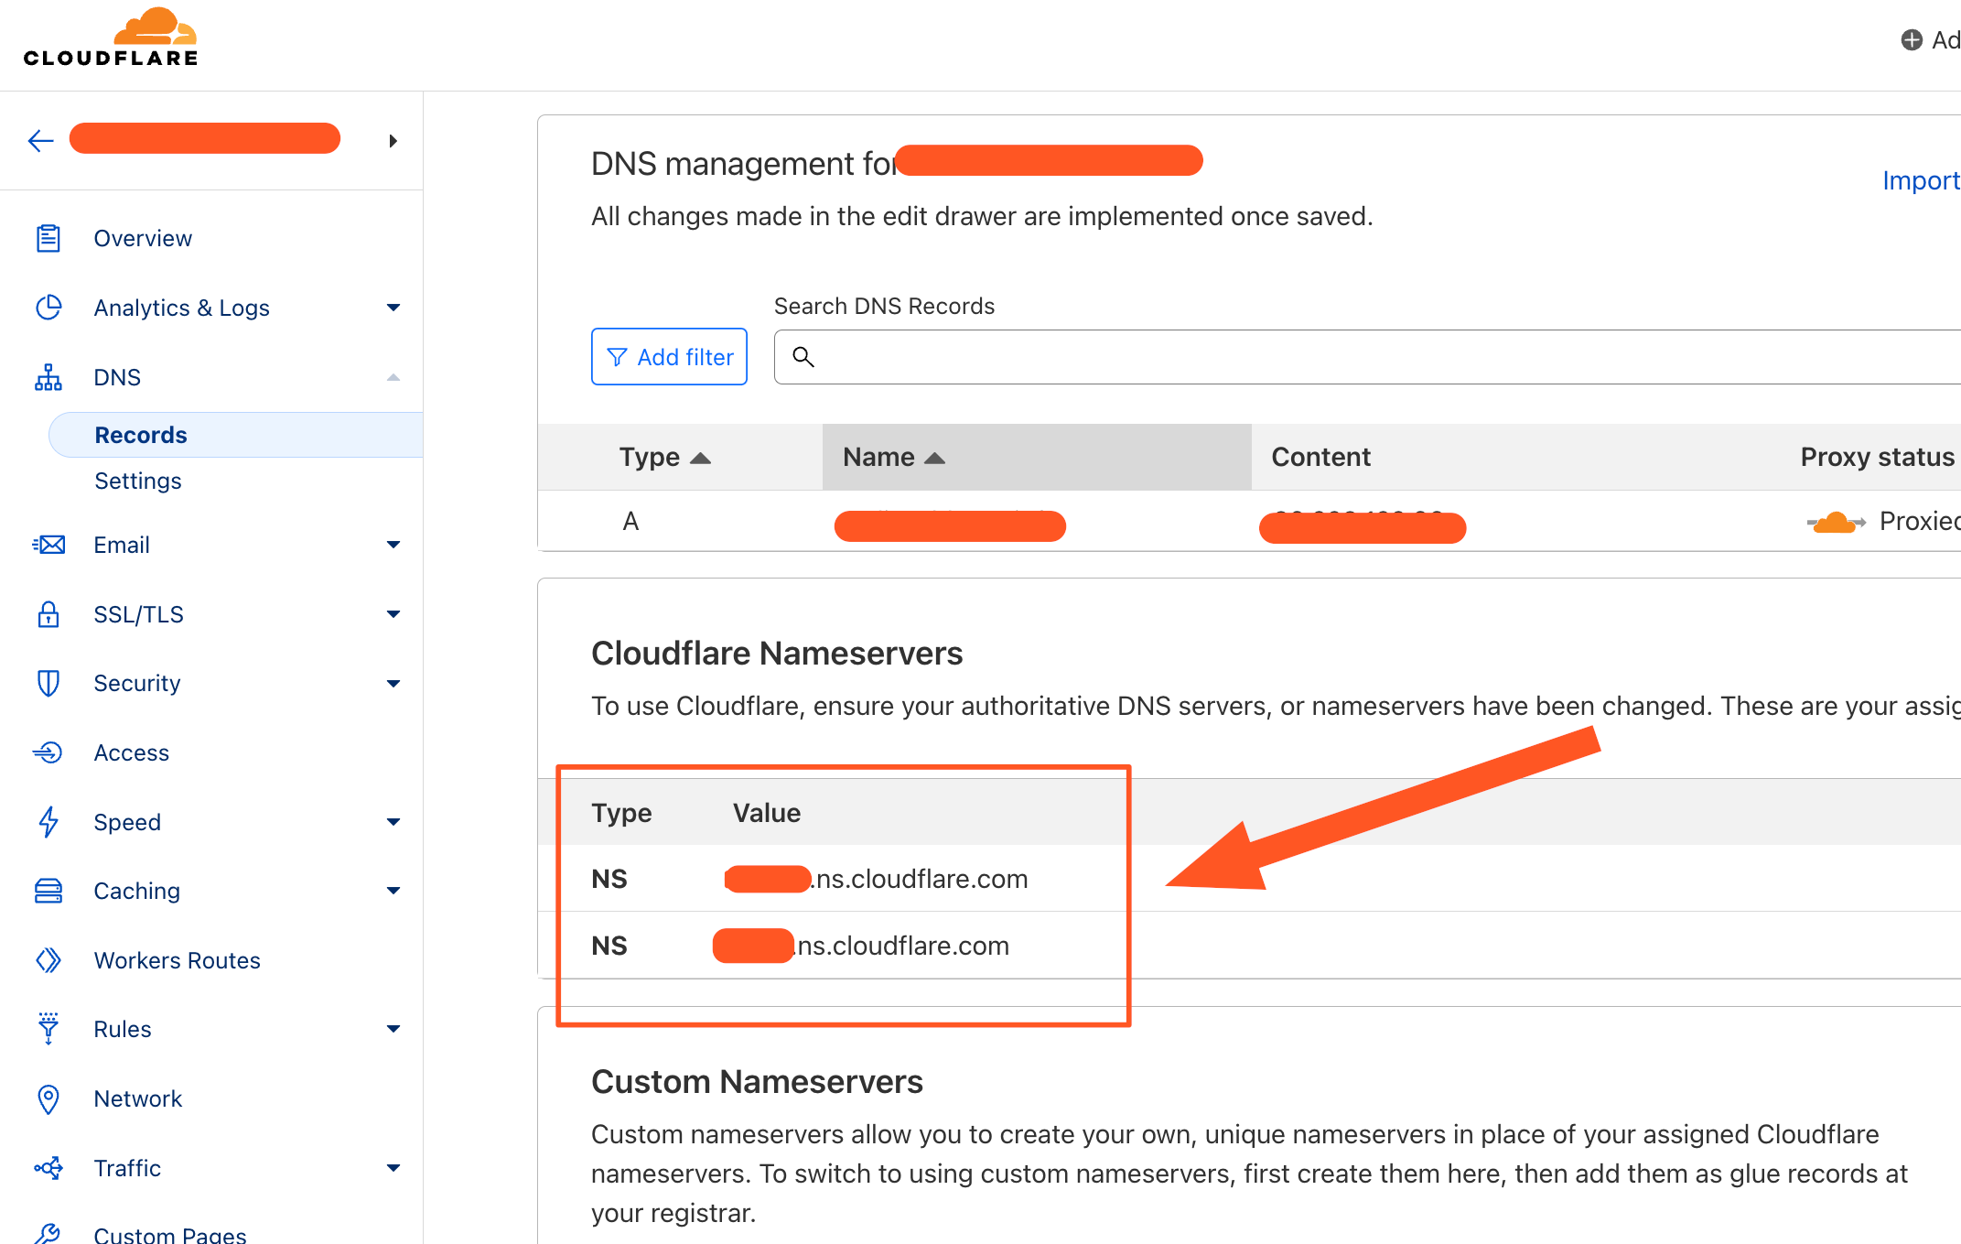Click the SSL/TLS padlock icon

(48, 614)
